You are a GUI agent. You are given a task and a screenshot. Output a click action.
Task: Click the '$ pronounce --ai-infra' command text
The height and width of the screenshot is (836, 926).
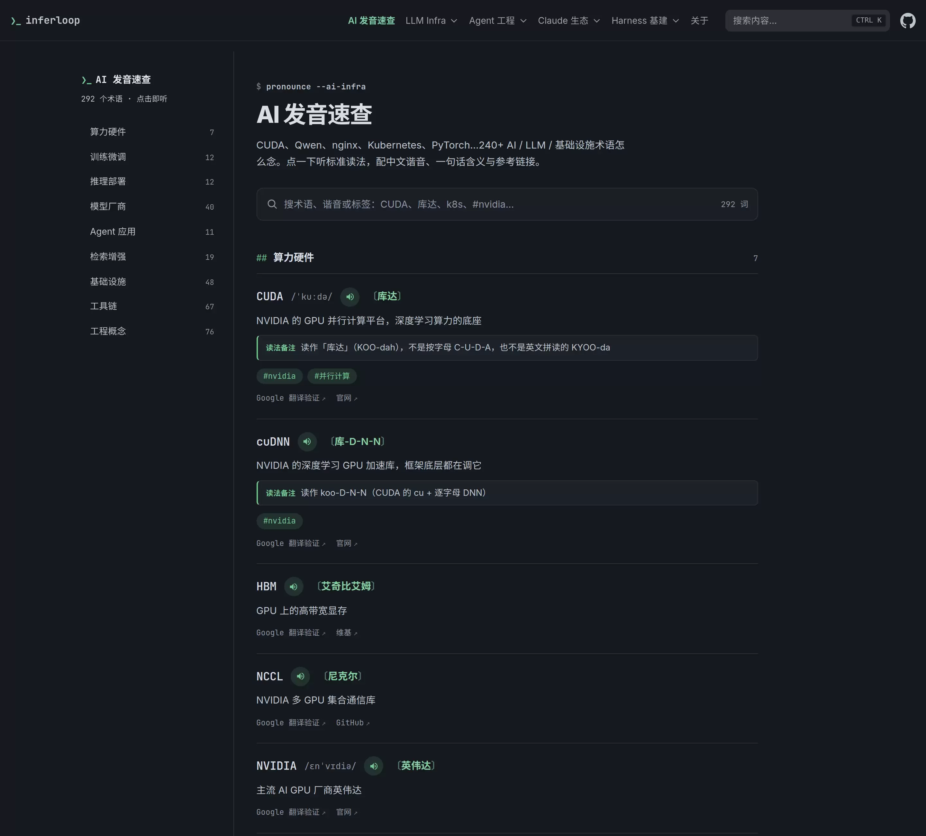coord(311,87)
